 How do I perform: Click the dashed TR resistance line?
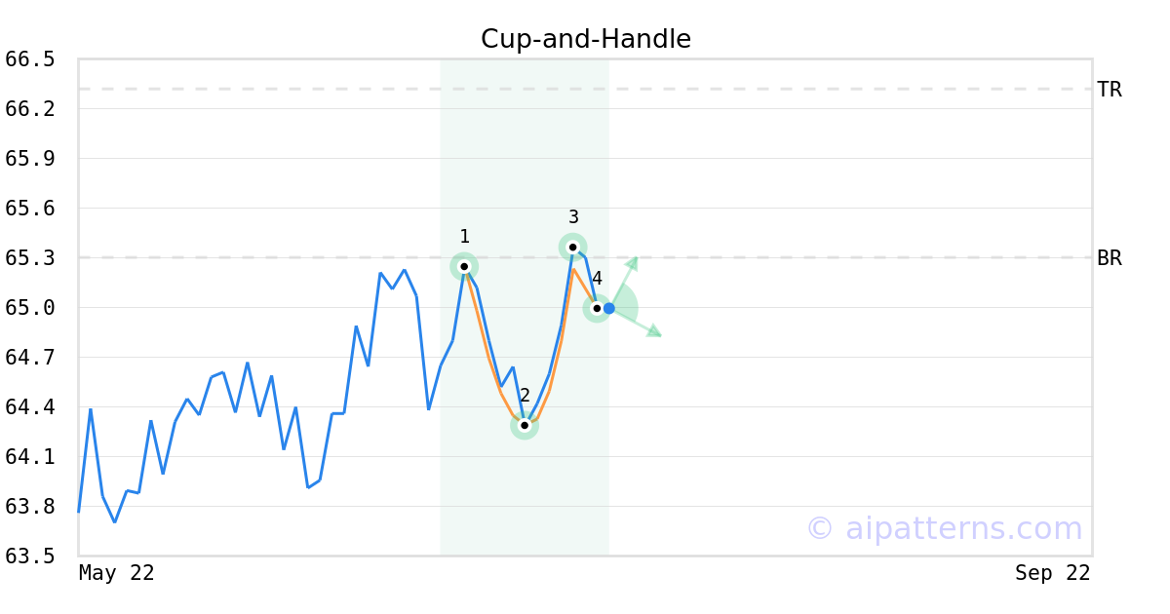click(585, 89)
